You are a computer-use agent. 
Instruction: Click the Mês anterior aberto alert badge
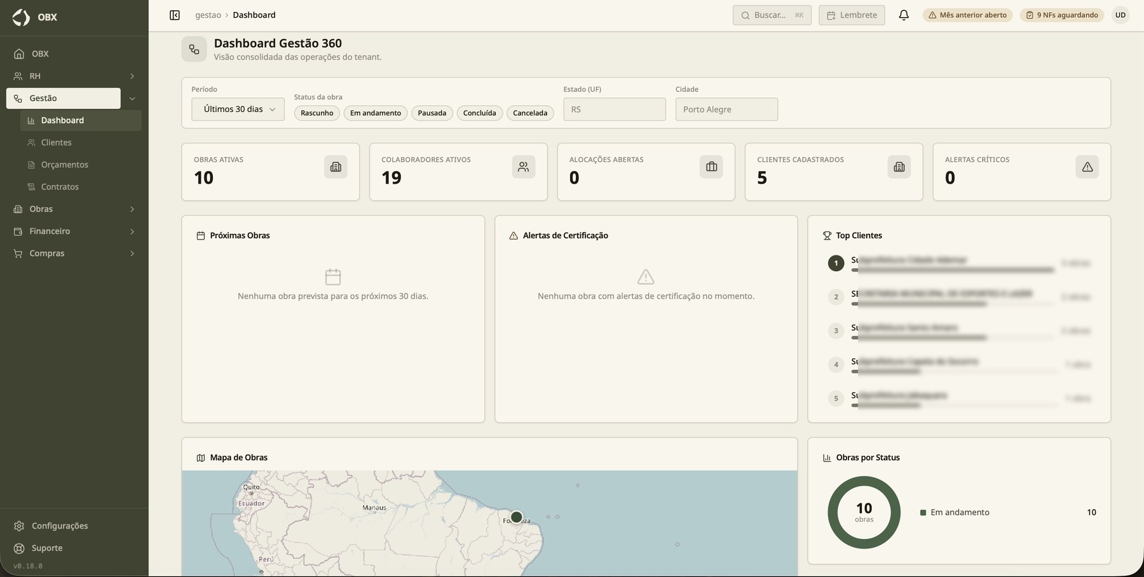967,15
